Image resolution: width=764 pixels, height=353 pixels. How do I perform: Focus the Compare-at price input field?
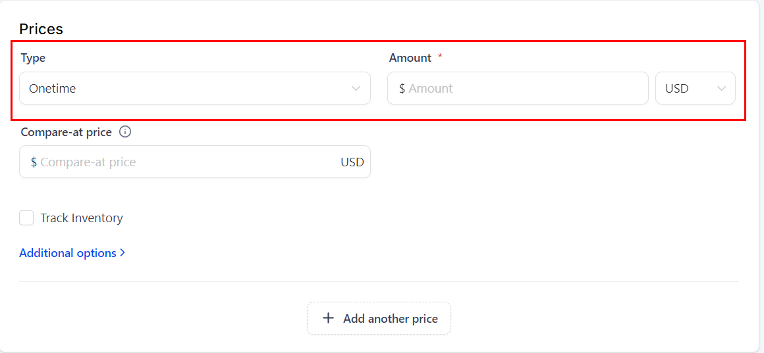pos(184,162)
